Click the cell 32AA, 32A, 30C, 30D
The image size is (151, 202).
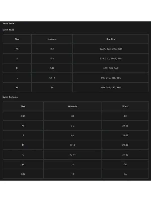tap(111, 49)
